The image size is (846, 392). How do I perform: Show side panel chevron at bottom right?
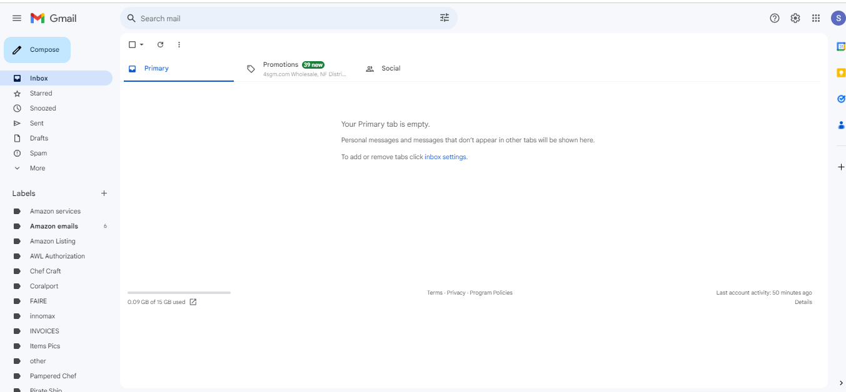coord(841,383)
